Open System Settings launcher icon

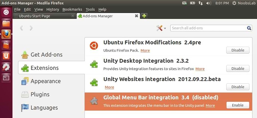pyautogui.click(x=6, y=67)
